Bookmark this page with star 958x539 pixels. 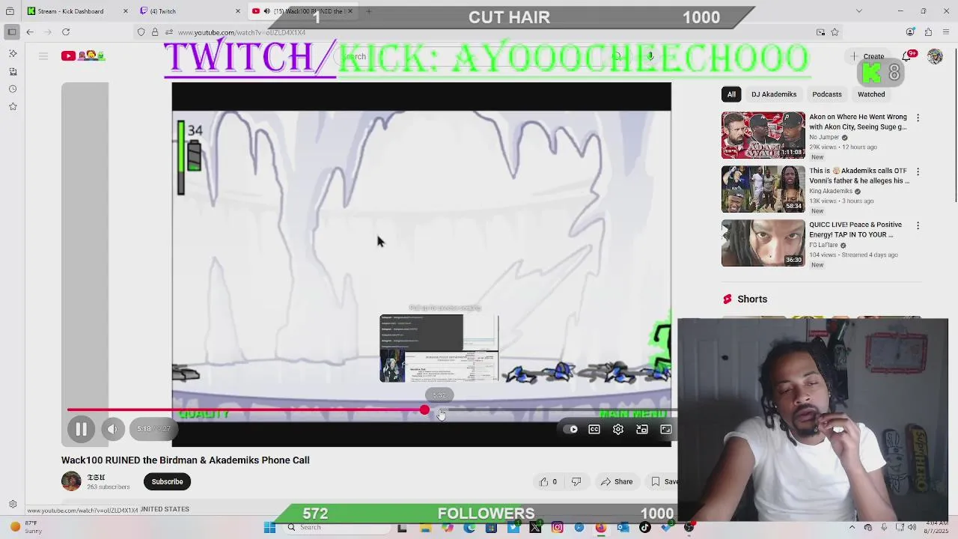[x=835, y=32]
